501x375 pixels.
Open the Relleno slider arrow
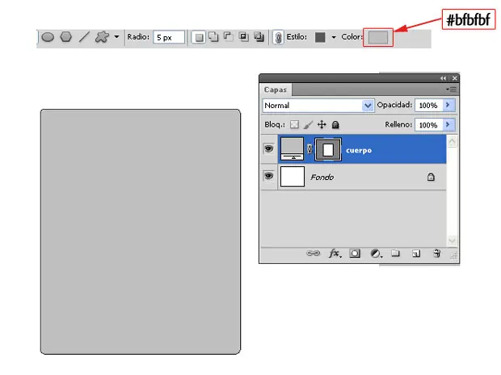[448, 124]
